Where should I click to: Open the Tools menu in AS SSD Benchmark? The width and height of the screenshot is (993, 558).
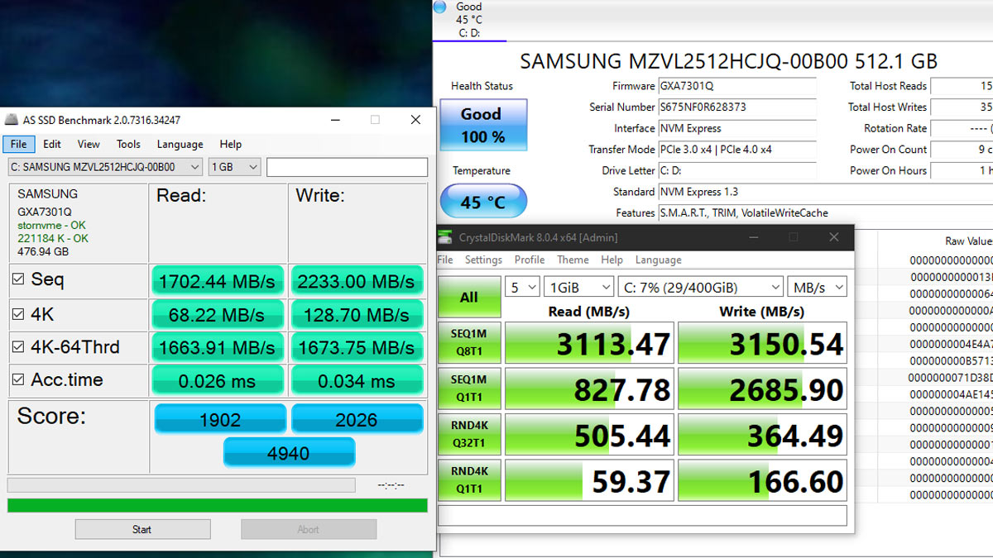coord(128,144)
